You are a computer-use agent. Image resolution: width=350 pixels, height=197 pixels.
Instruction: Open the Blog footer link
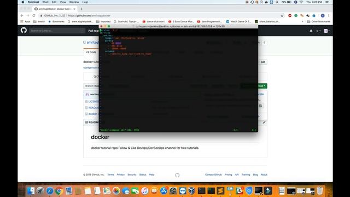255,175
